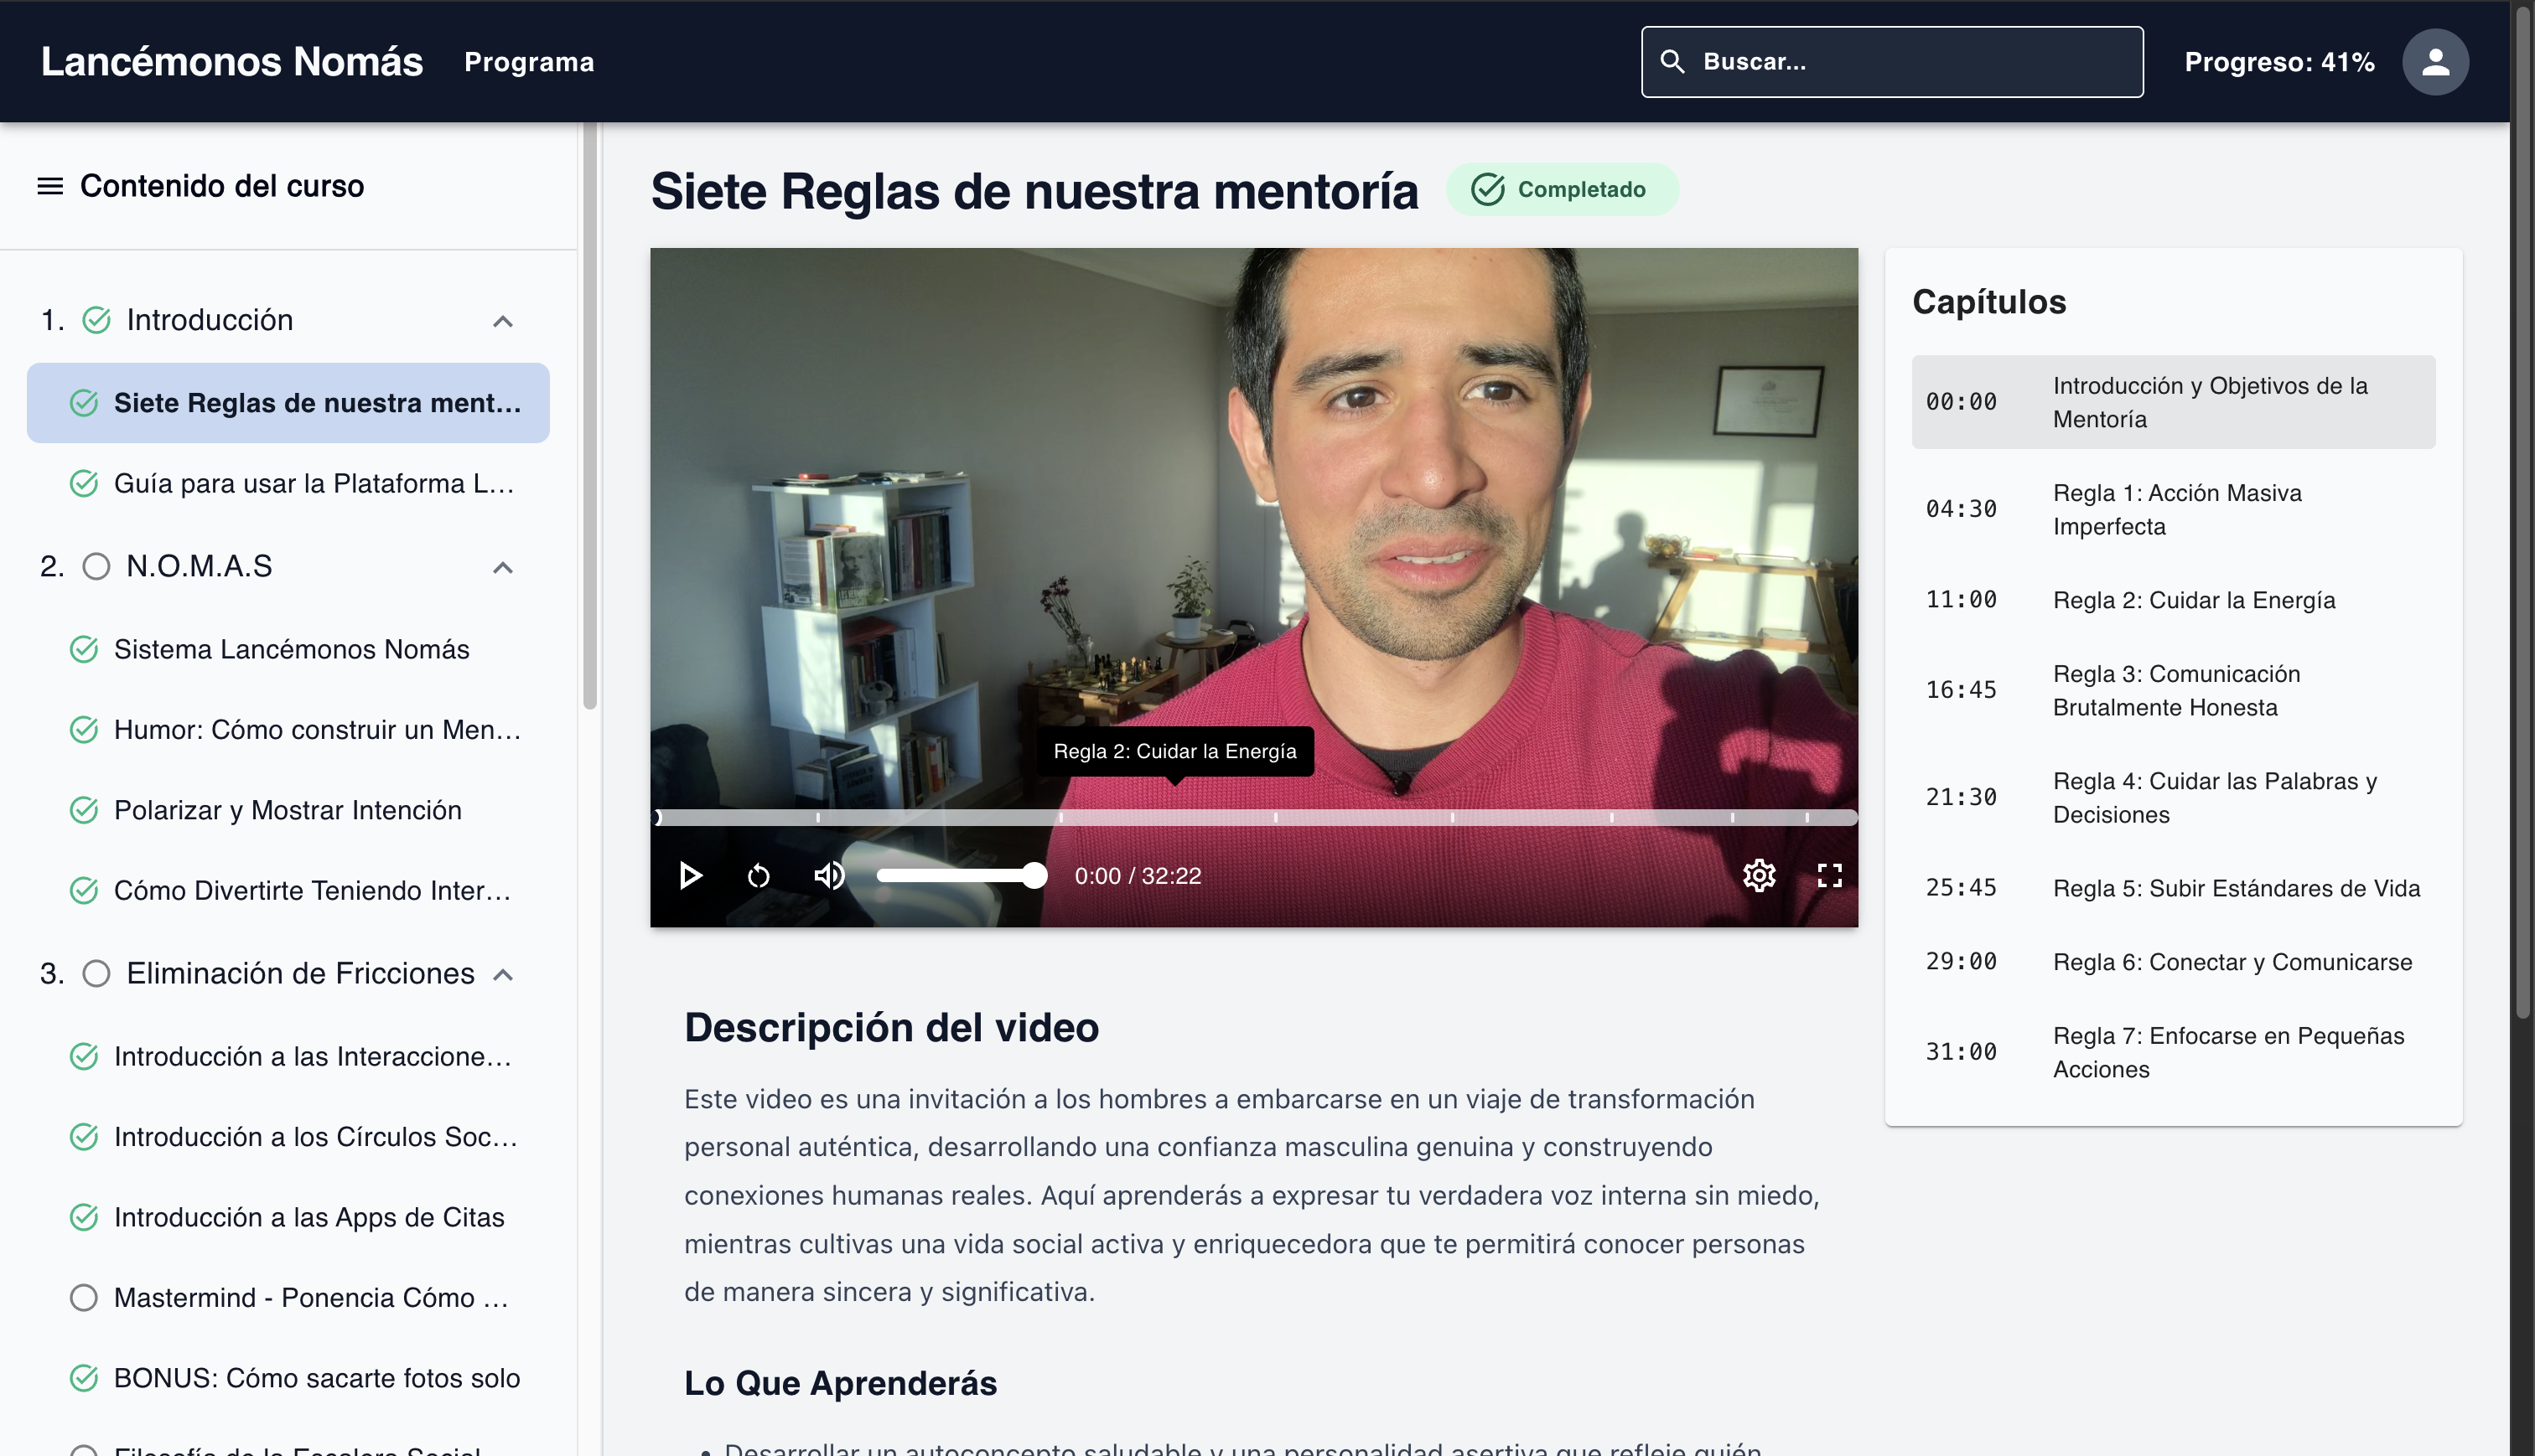
Task: Click the replay/restart video icon
Action: pyautogui.click(x=759, y=876)
